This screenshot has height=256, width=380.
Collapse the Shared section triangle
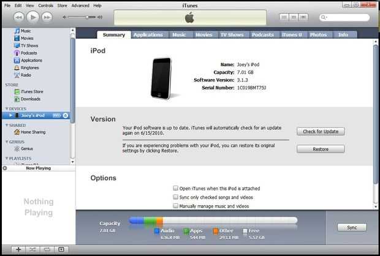(7, 125)
